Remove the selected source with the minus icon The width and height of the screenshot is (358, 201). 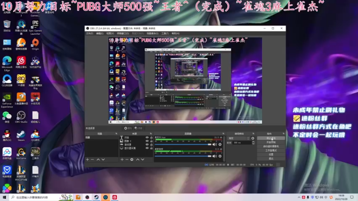point(127,159)
